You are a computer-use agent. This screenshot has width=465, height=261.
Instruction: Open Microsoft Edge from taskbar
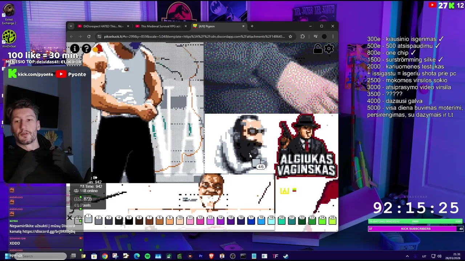(137, 256)
